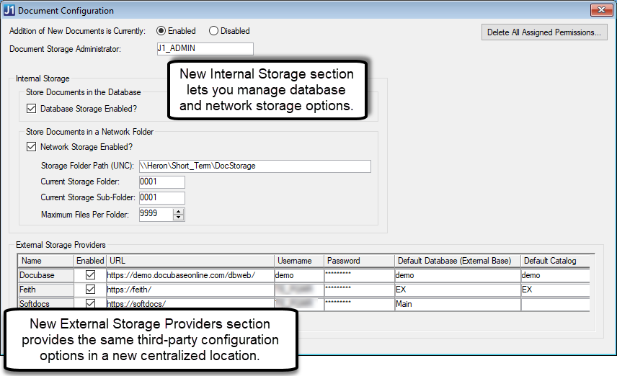Click the Softdocs password cell

(359, 304)
